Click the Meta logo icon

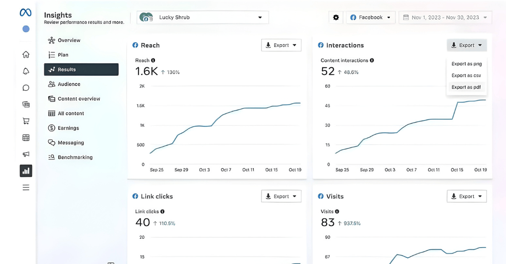coord(26,13)
